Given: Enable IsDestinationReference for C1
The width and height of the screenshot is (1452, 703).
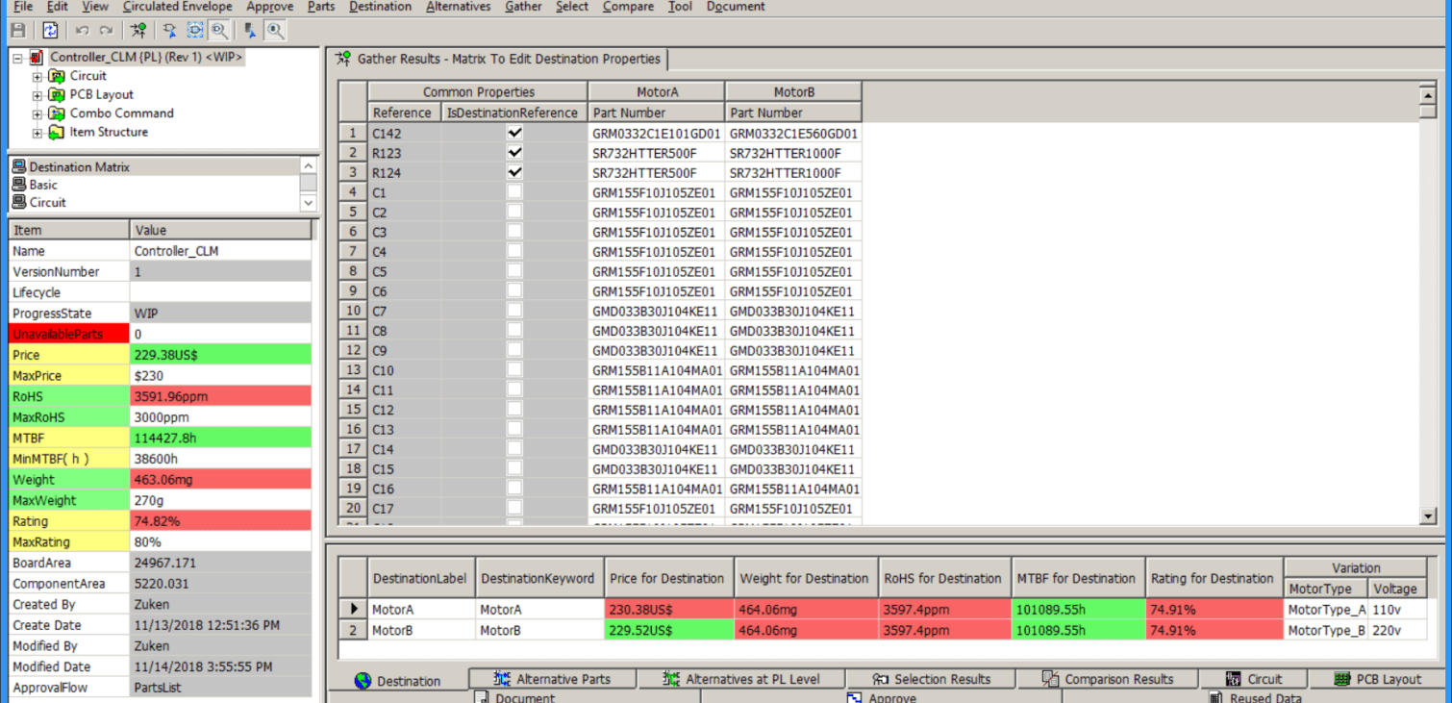Looking at the screenshot, I should [x=514, y=191].
